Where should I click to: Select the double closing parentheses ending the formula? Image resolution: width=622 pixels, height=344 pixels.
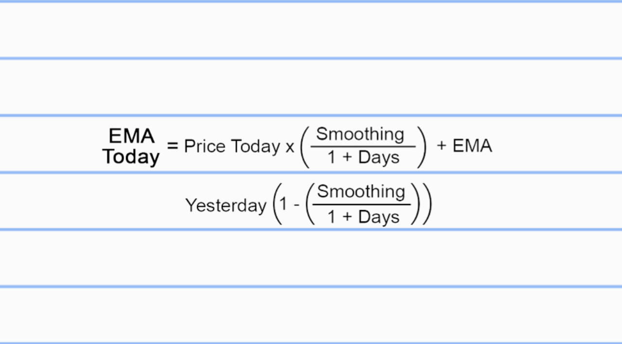pos(421,204)
